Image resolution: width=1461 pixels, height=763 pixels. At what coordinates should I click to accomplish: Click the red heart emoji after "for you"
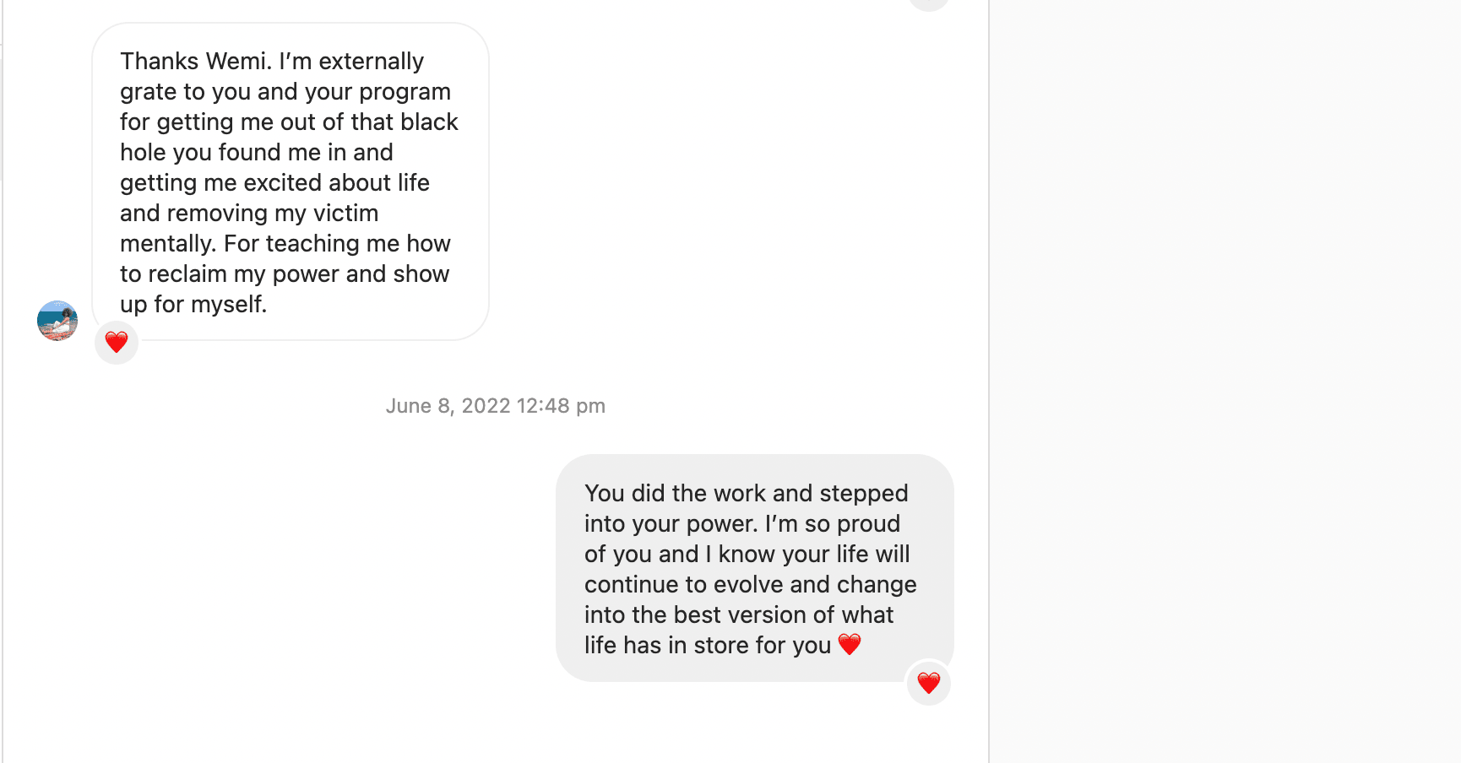(x=850, y=645)
